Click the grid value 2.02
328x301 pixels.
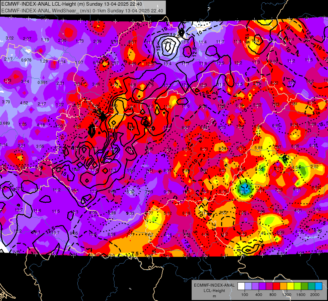tap(314, 167)
